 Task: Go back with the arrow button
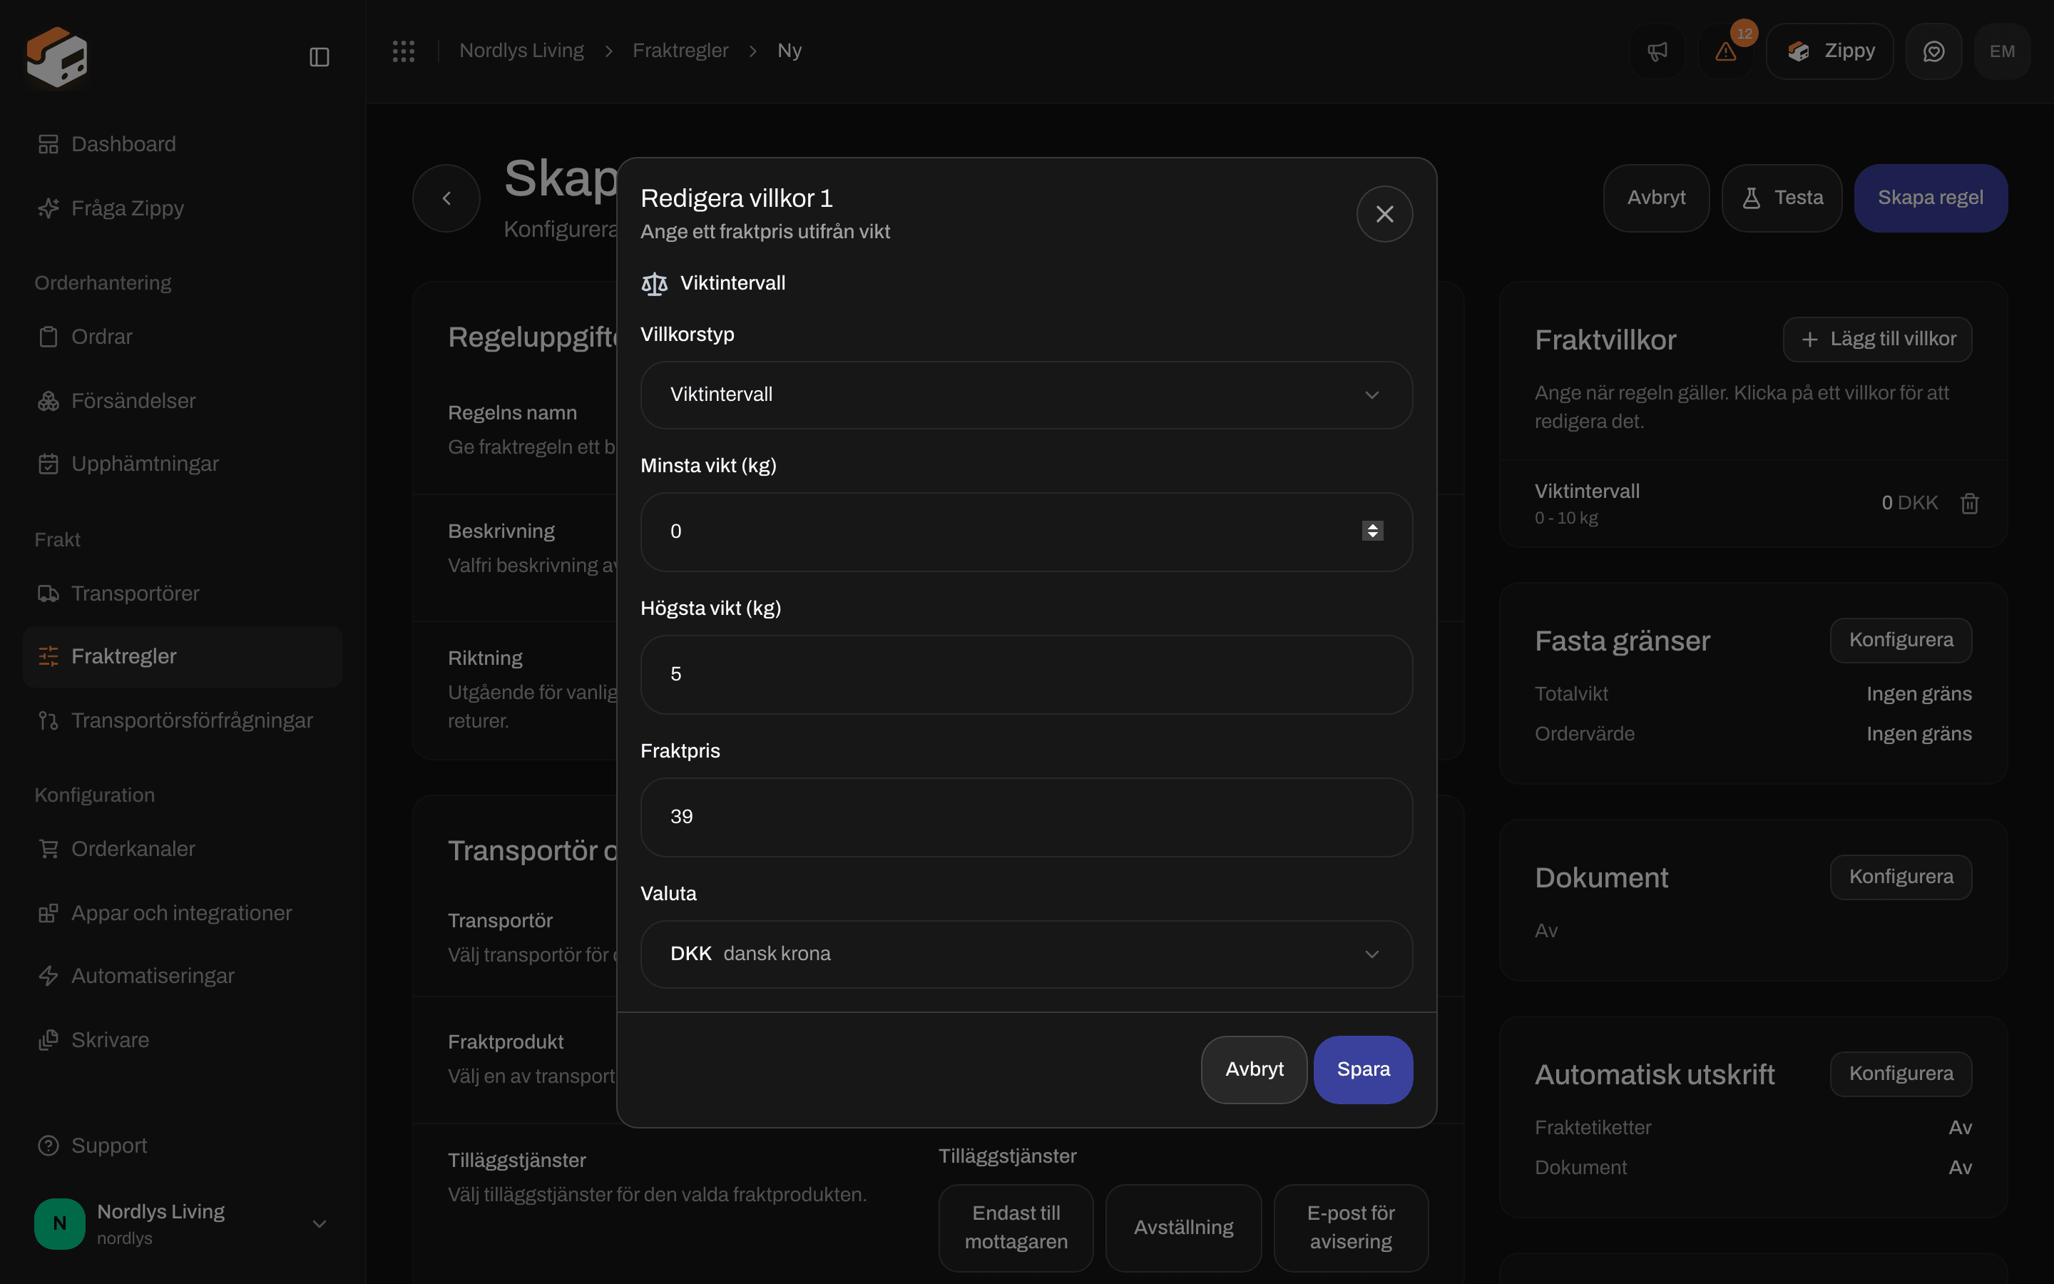pos(446,198)
